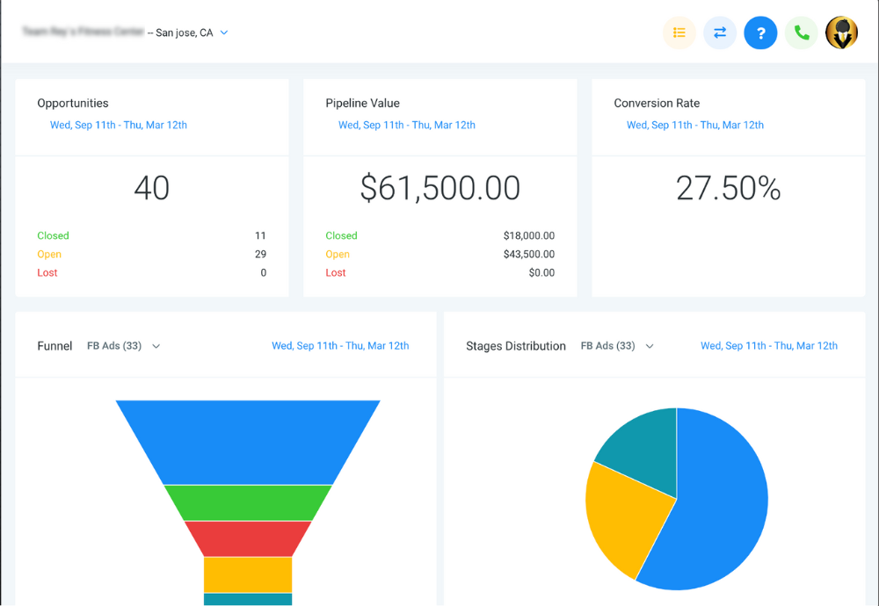
Task: Click the yellow list icon in header
Action: [x=679, y=32]
